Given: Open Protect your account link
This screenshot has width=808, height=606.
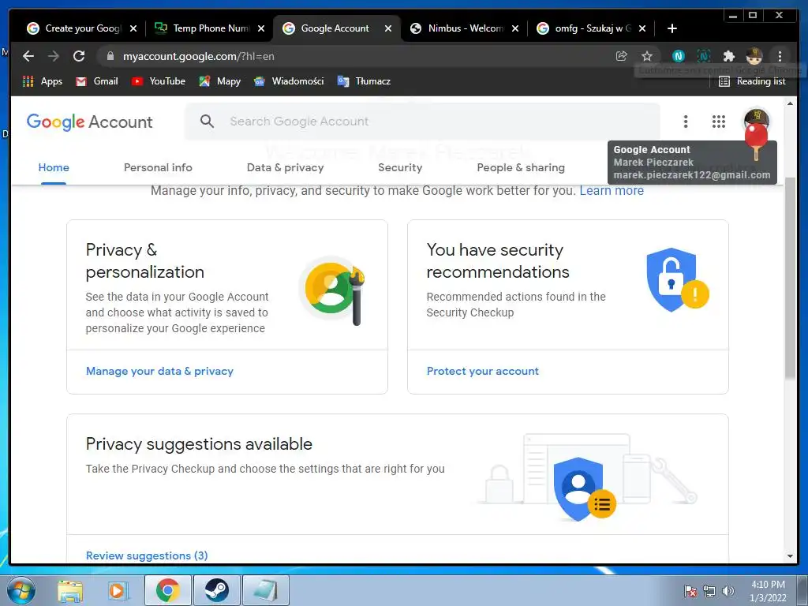Looking at the screenshot, I should tap(482, 371).
